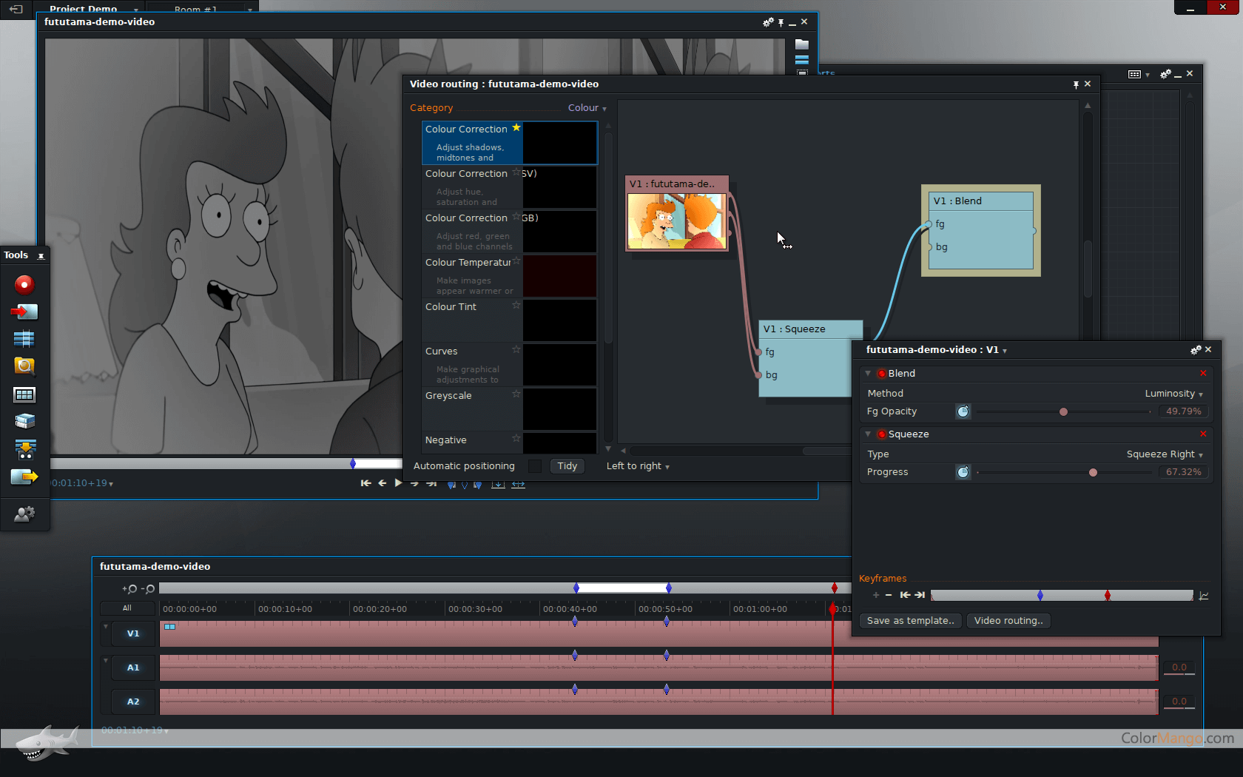Star the Greyscale effect as favourite

click(x=516, y=394)
